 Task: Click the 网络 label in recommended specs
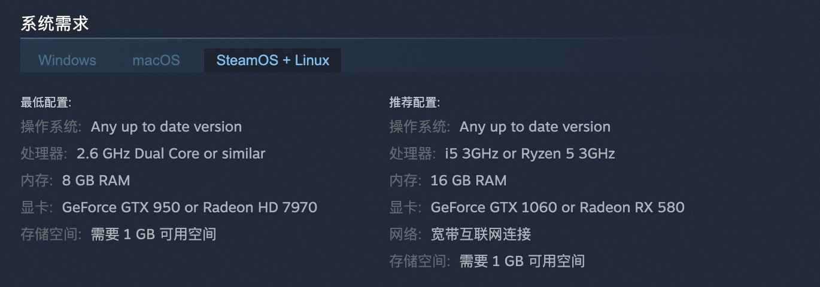(405, 234)
